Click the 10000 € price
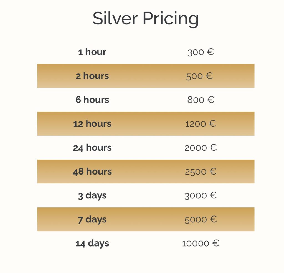The image size is (284, 273). coord(201,244)
